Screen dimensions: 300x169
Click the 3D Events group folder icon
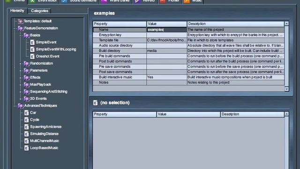point(26,99)
